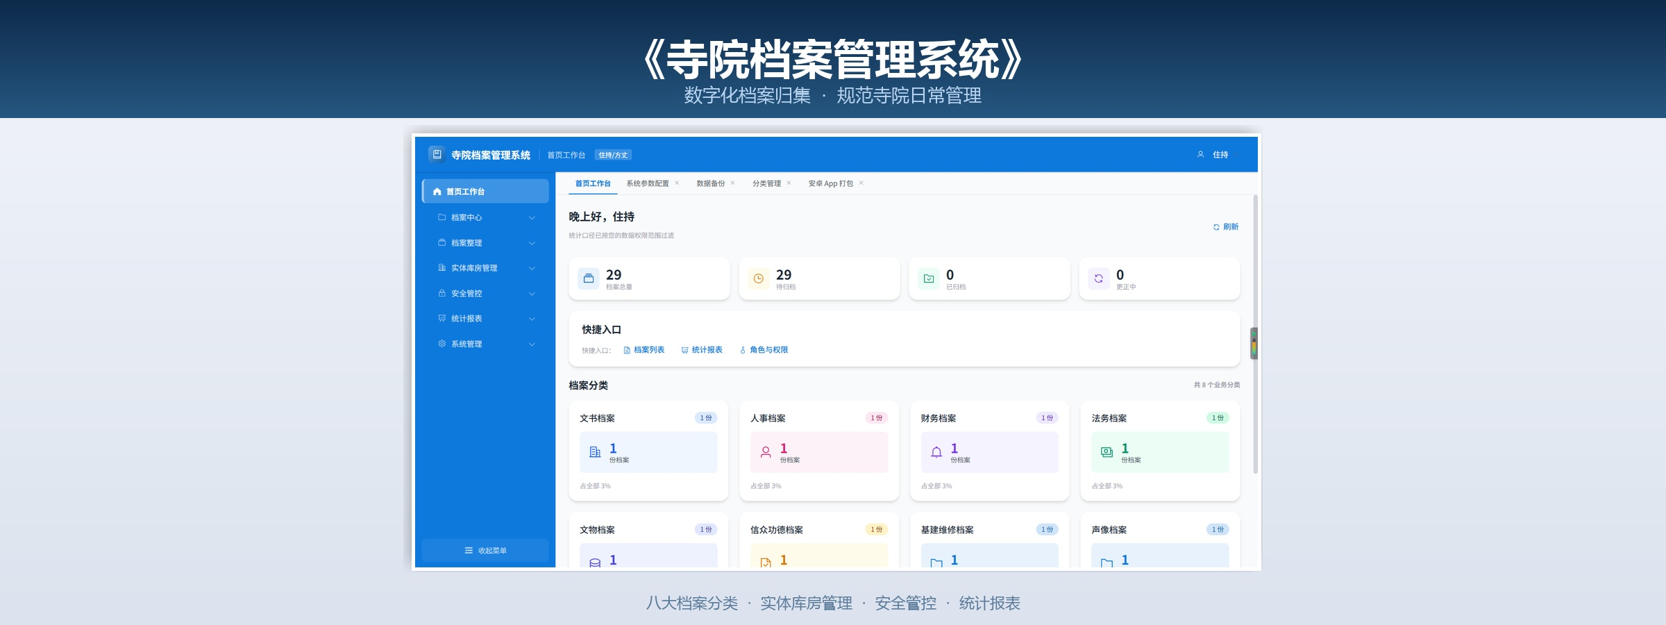Click the 更正中 sync icon
This screenshot has width=1666, height=625.
point(1099,278)
